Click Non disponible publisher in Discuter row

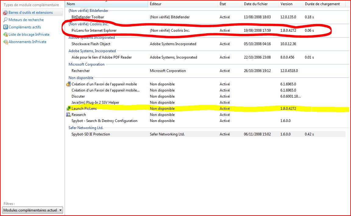click(162, 96)
